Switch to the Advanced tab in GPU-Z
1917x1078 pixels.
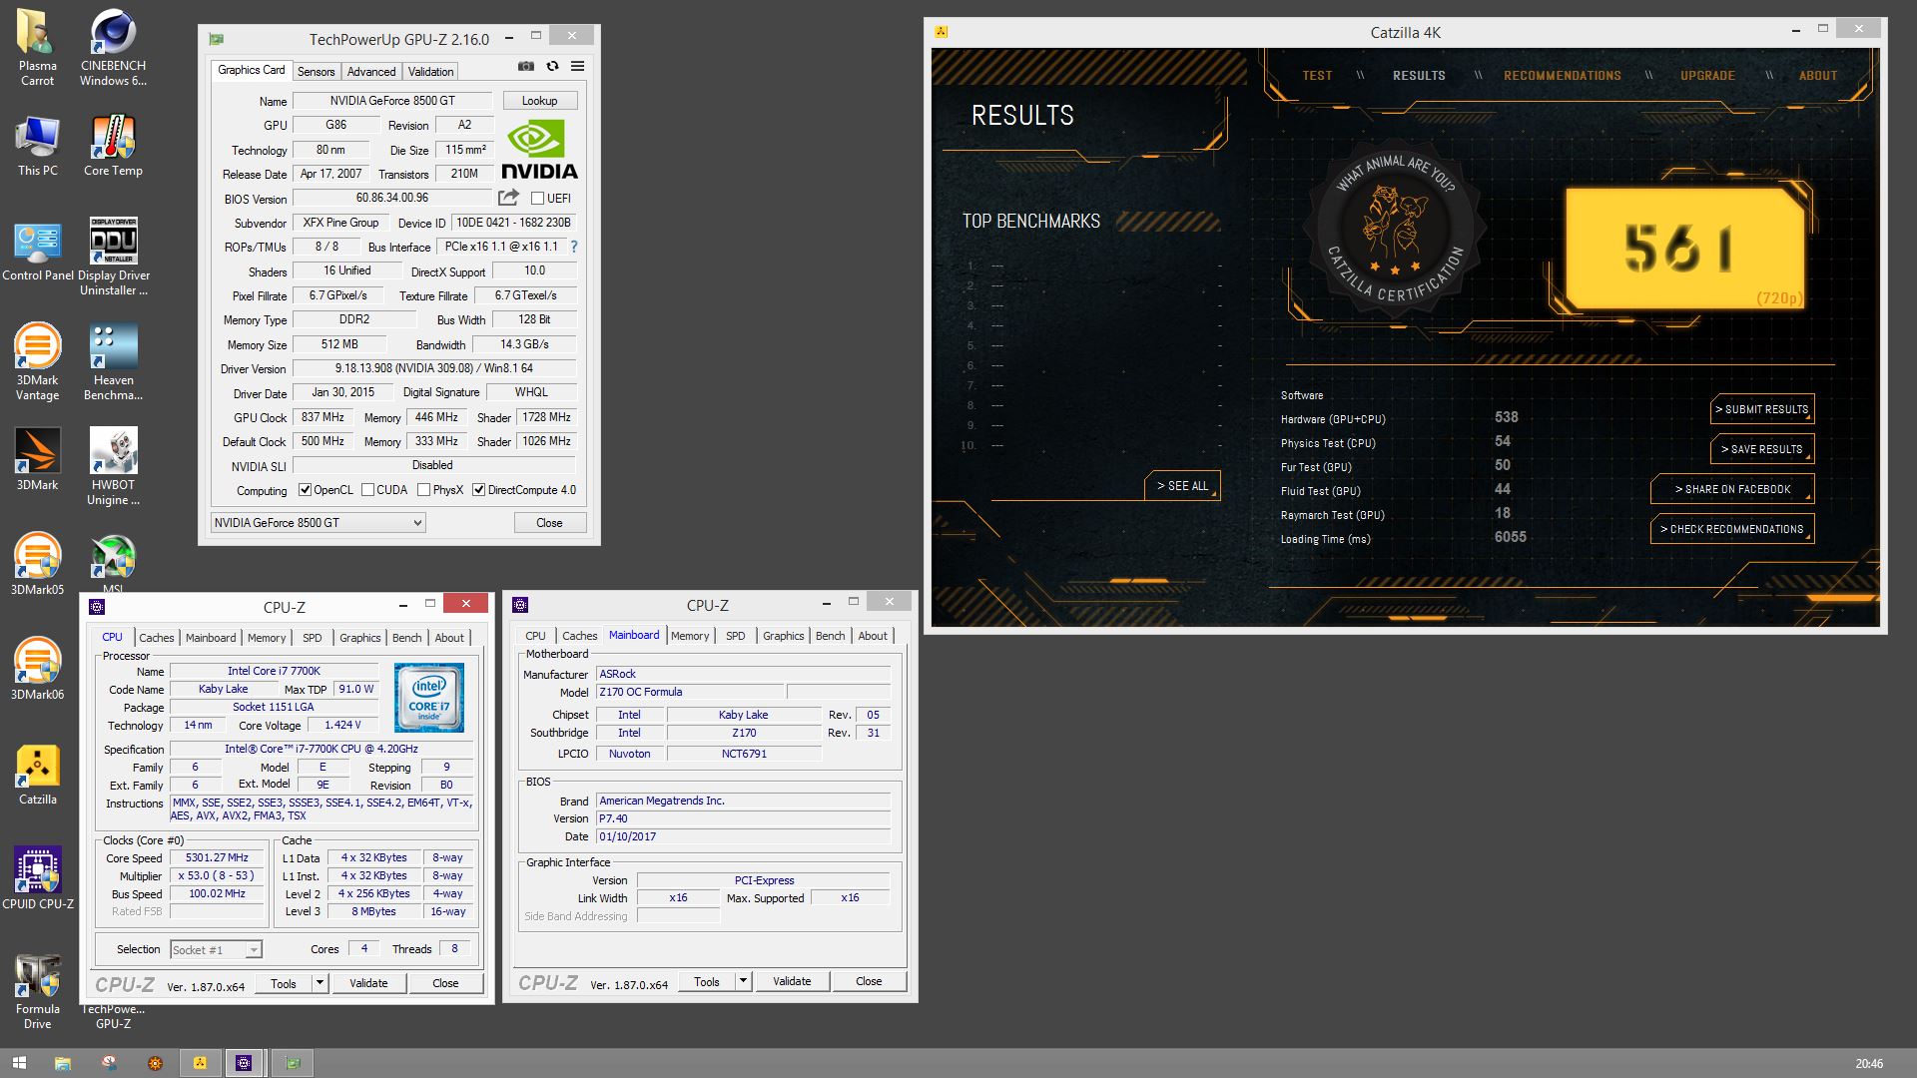tap(371, 72)
